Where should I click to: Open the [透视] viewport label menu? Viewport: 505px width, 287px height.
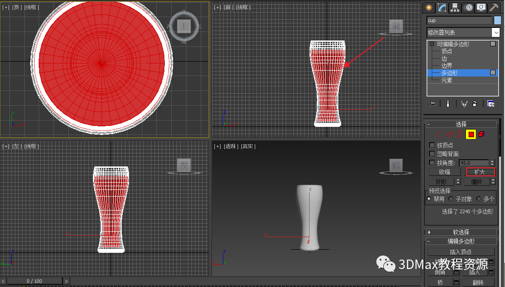click(230, 146)
